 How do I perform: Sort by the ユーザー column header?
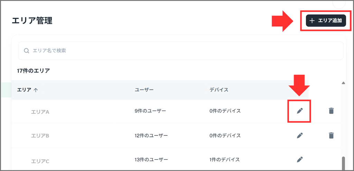click(x=144, y=90)
